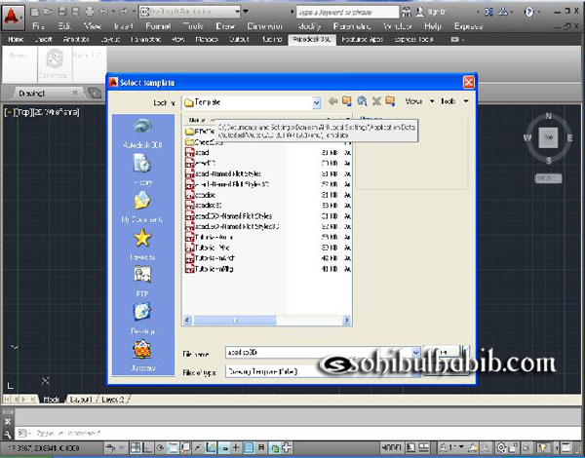Image resolution: width=585 pixels, height=458 pixels.
Task: Click the Top face of the ViewCube
Action: pos(548,137)
